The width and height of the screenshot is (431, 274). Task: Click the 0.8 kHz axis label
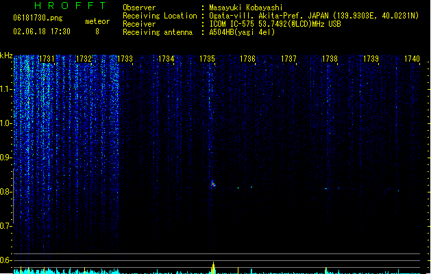tap(5, 192)
